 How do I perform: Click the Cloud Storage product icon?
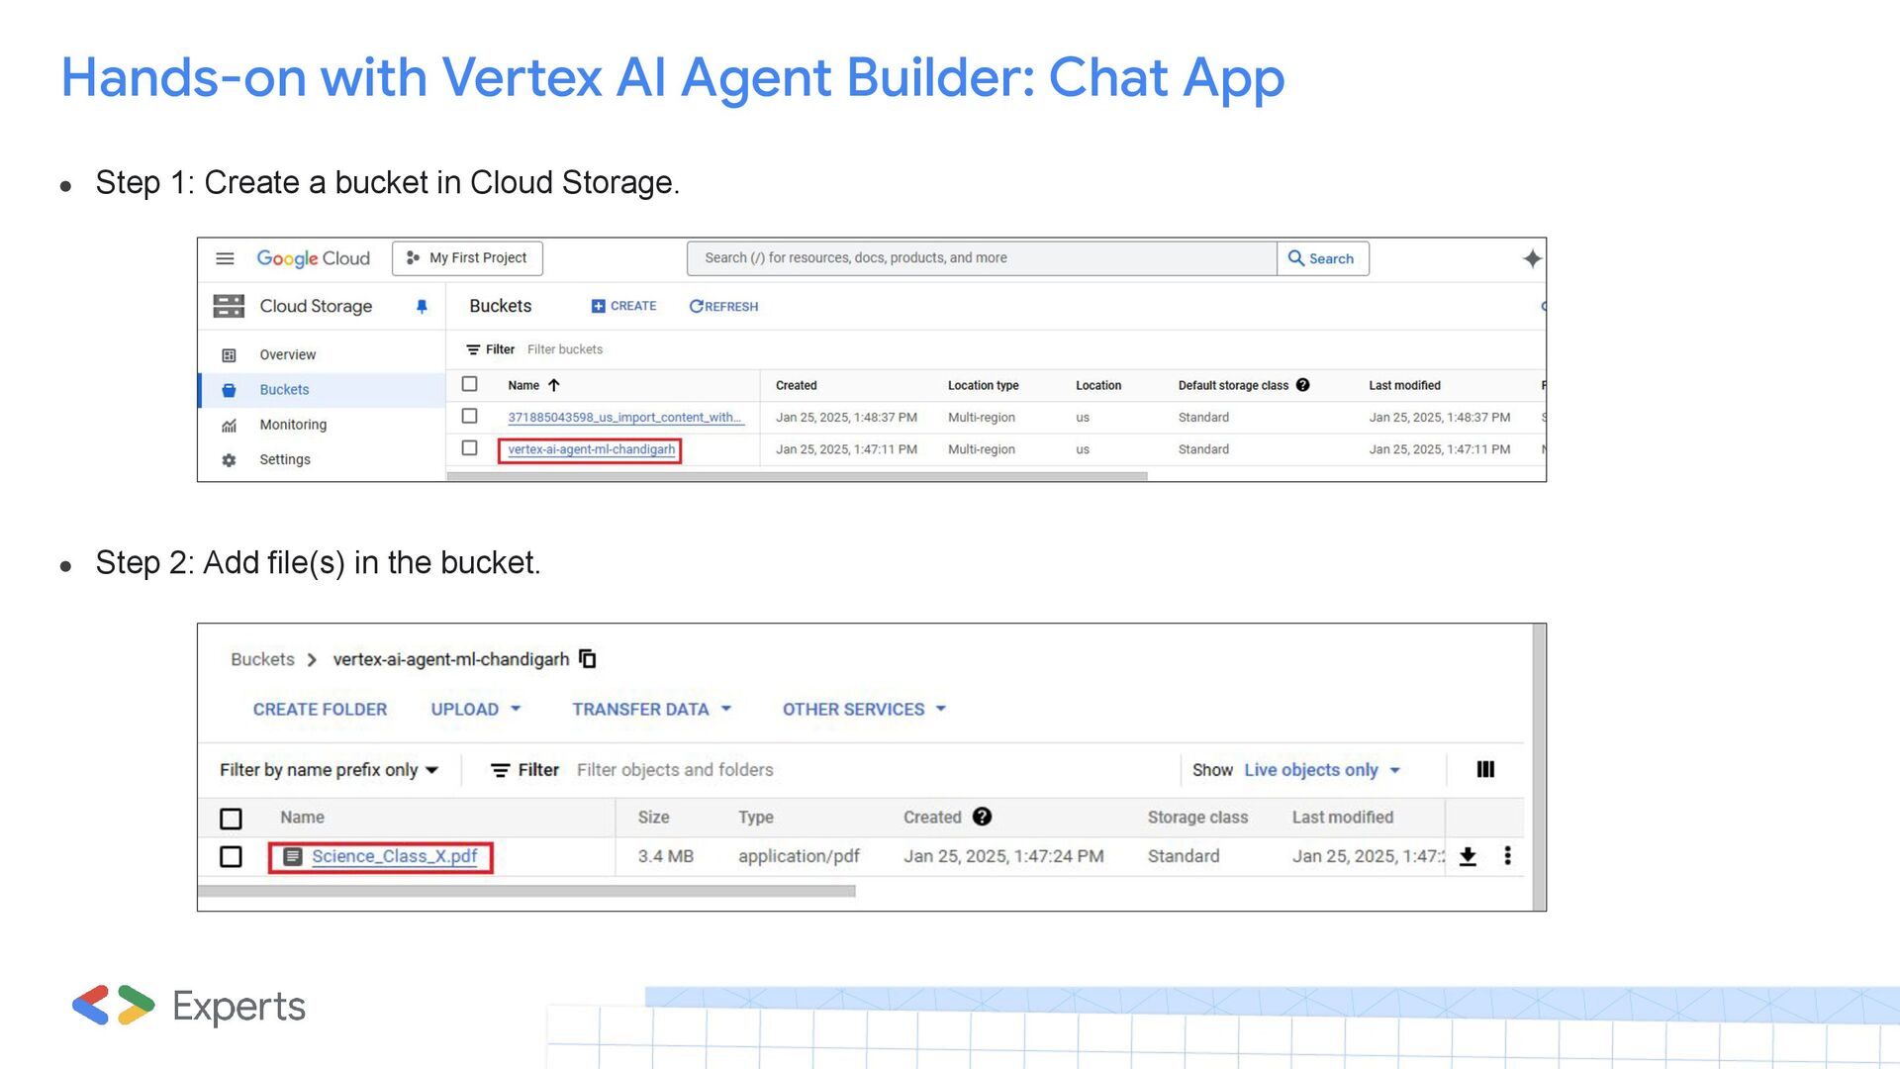pos(229,306)
